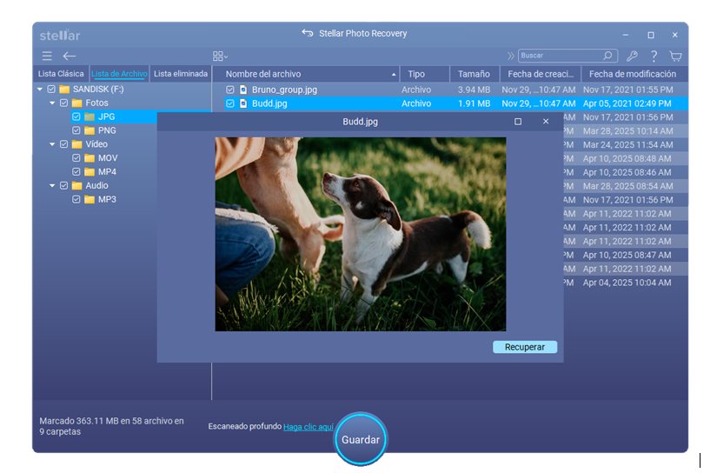Switch to the Lista Clásica tab

point(61,74)
